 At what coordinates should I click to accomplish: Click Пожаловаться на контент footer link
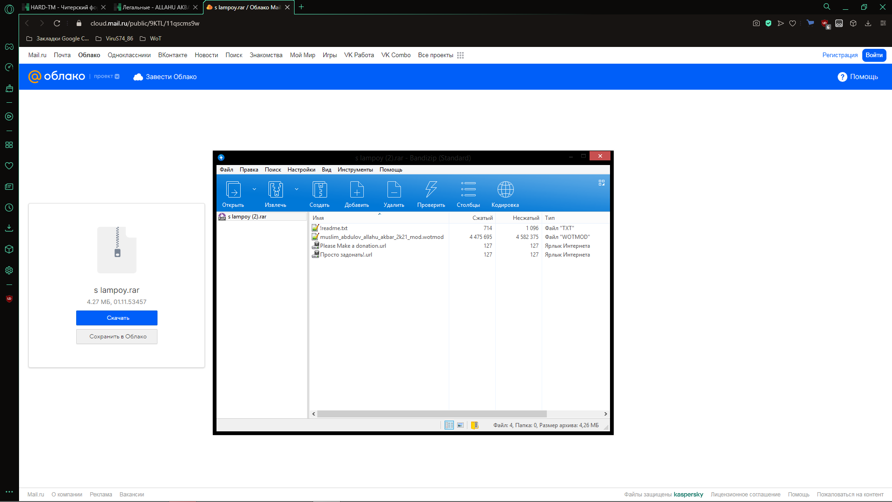pos(850,495)
